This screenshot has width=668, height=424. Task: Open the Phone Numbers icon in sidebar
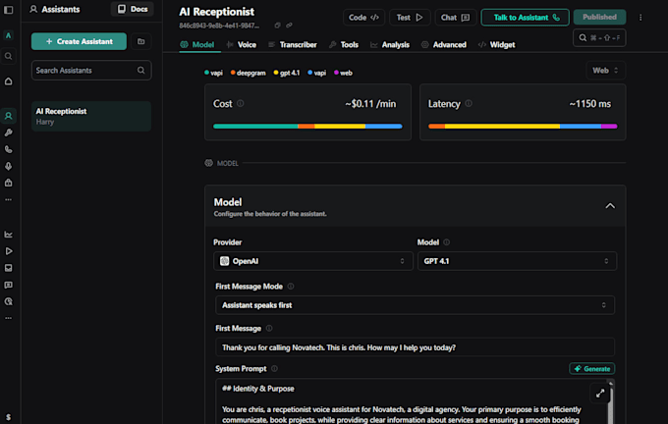click(x=8, y=149)
